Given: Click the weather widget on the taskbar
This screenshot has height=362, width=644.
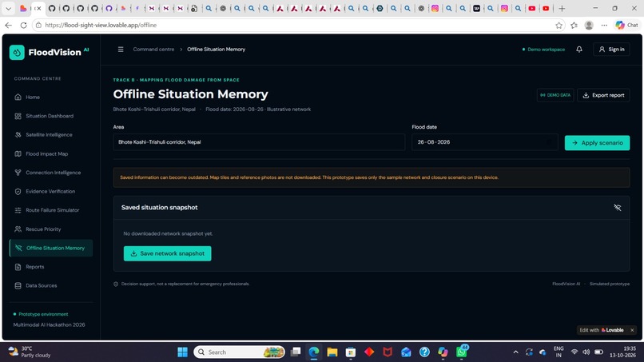Looking at the screenshot, I should tap(30, 352).
